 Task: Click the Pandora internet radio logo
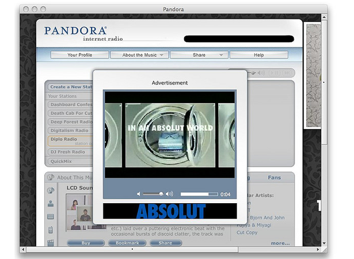pos(83,33)
